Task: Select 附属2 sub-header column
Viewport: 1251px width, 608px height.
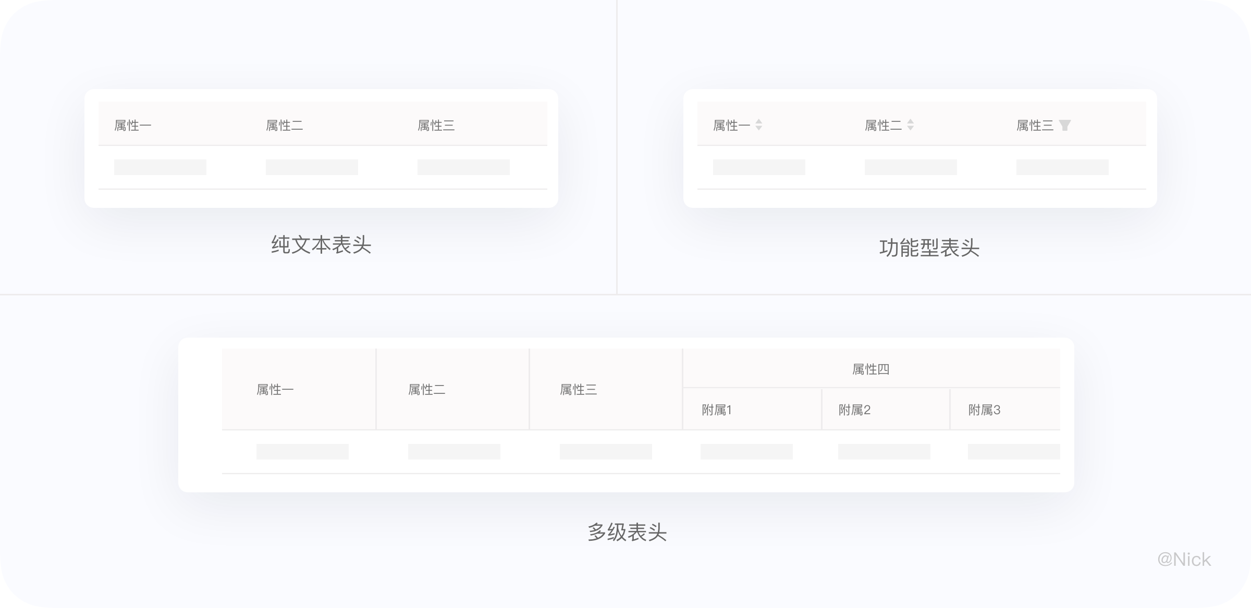Action: (x=854, y=410)
